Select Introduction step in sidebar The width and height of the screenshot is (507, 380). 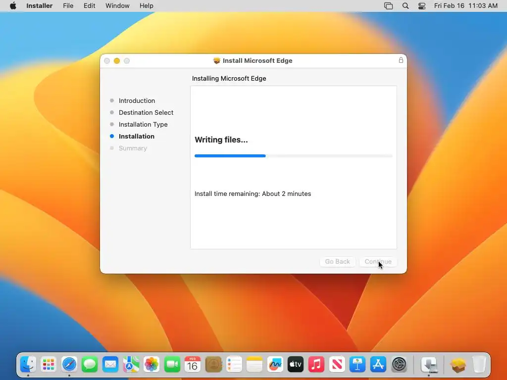point(137,100)
